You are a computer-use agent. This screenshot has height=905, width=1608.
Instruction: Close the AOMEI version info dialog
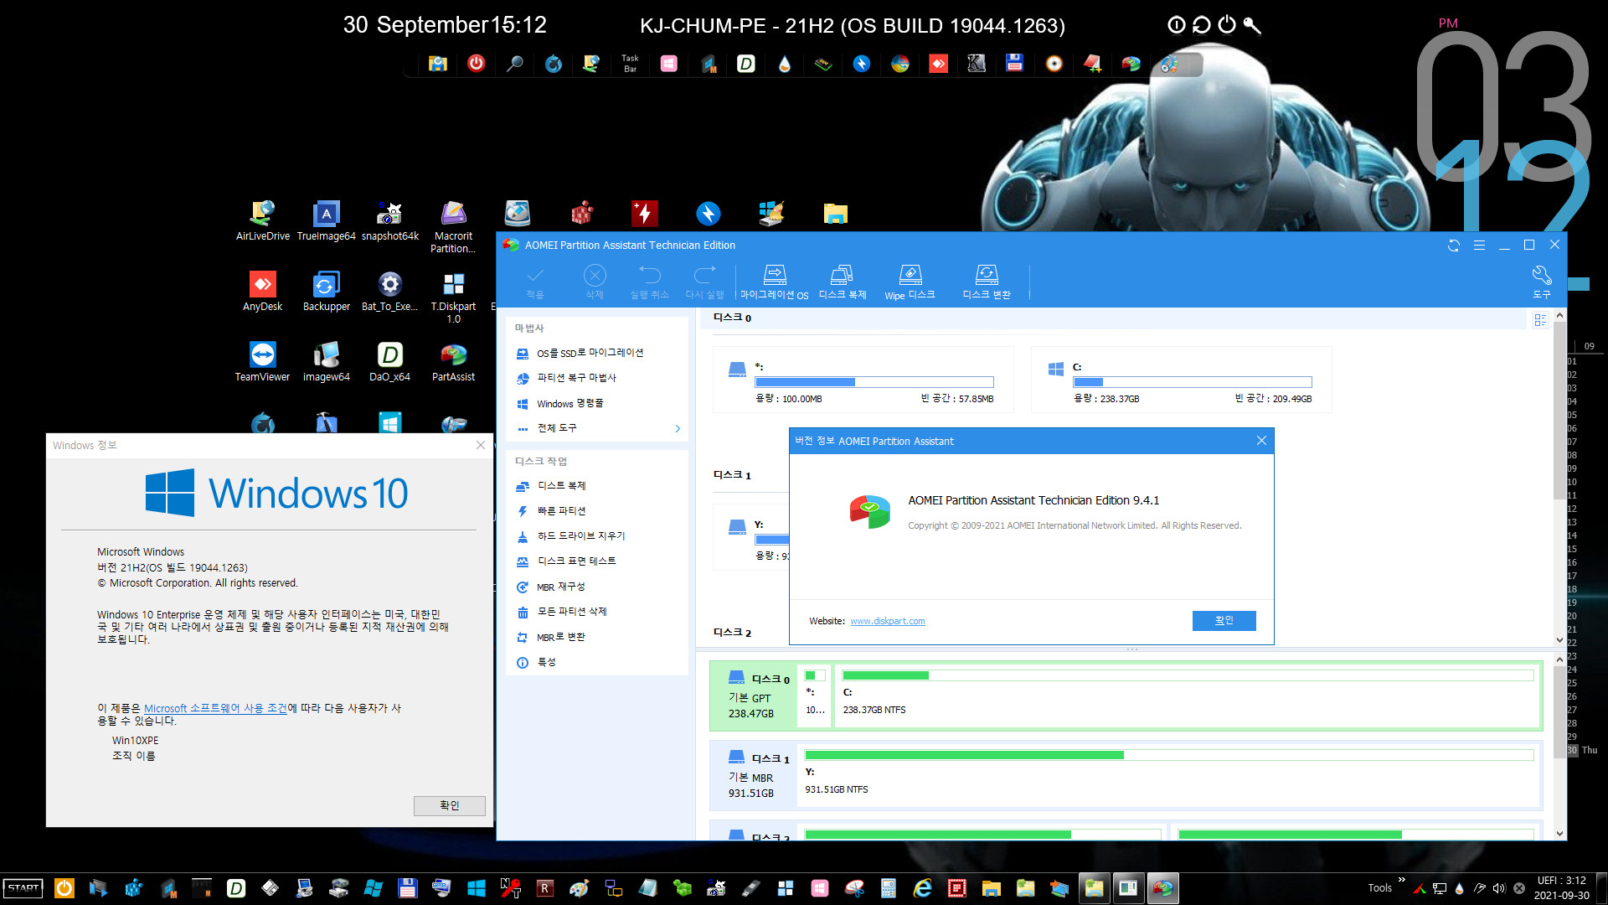click(1261, 440)
